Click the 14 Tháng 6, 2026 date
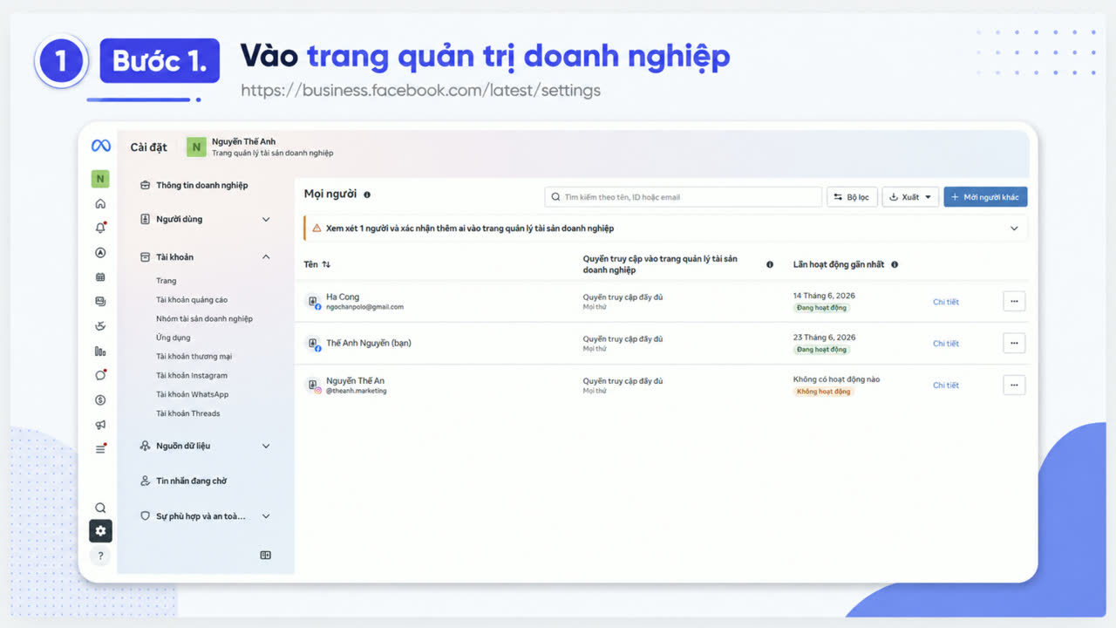The image size is (1116, 628). (x=824, y=296)
